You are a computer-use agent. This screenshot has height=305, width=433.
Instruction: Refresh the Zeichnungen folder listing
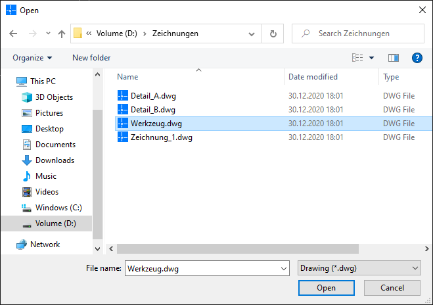273,34
